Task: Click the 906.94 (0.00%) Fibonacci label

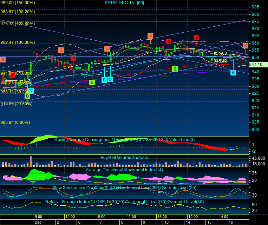Action: 15,122
